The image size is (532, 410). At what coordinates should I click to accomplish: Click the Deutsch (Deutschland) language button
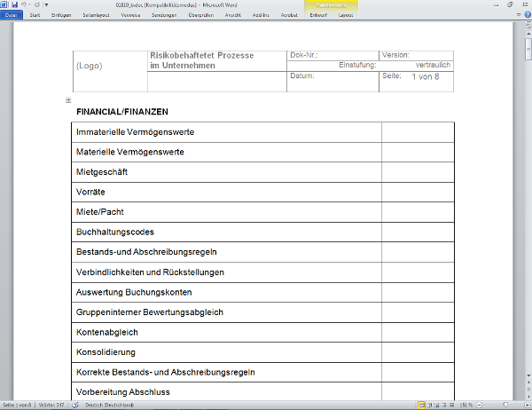tap(109, 405)
